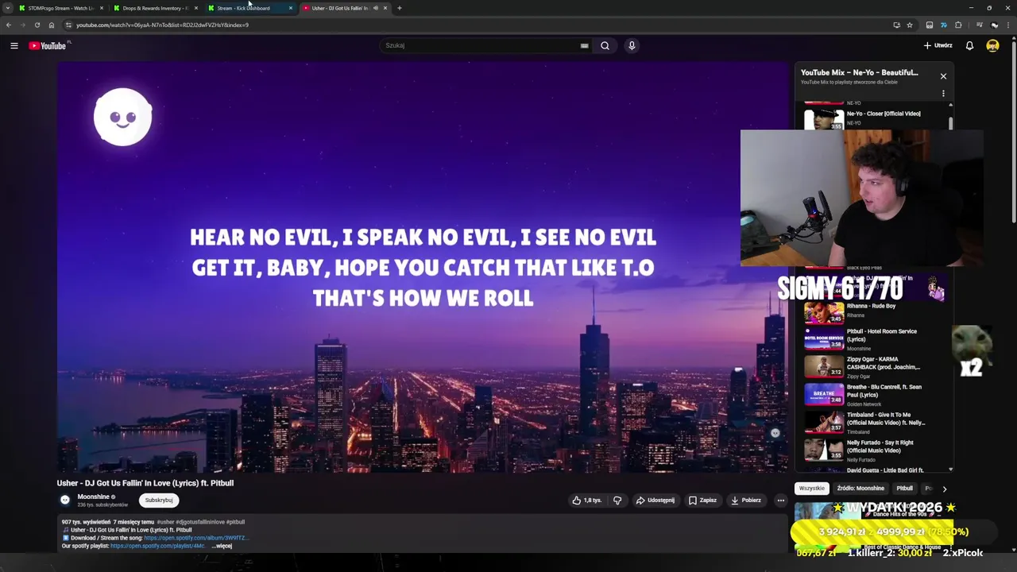Select the Pitbull filter chip

tap(904, 489)
